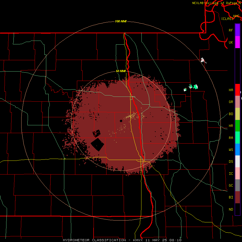This screenshot has height=242, width=242.
Task: Select the WS blue legend swatch
Action: [x=237, y=150]
